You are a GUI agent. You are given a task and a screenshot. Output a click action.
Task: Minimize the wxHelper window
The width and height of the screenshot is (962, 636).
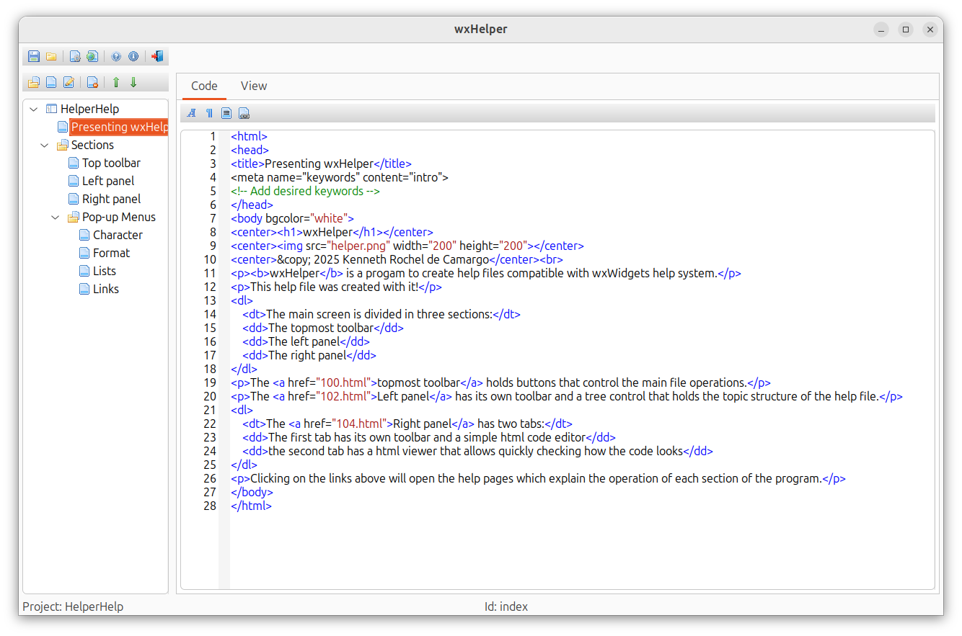[881, 30]
